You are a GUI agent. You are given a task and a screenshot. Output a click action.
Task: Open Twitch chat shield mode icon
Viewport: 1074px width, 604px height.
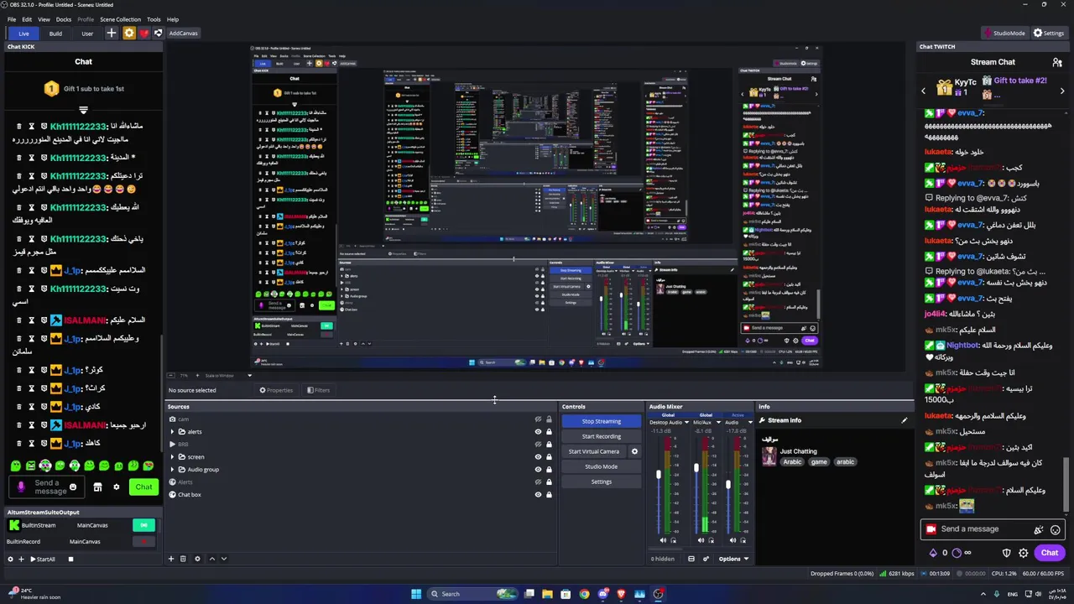[1007, 553]
